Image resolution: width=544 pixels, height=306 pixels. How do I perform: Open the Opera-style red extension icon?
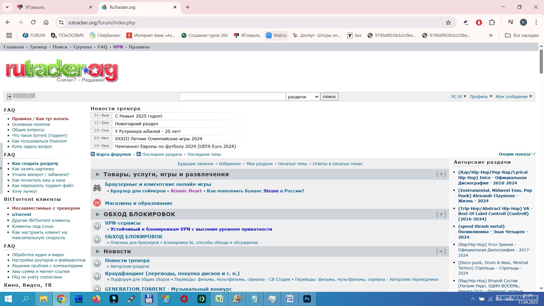(x=479, y=22)
